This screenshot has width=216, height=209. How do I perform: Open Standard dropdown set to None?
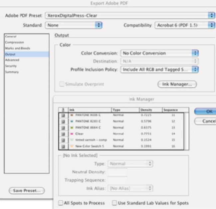(74, 25)
